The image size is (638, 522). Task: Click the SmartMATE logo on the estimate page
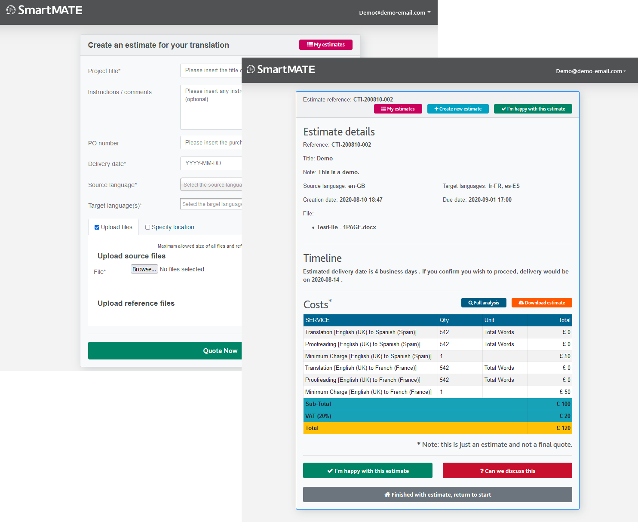(x=281, y=70)
